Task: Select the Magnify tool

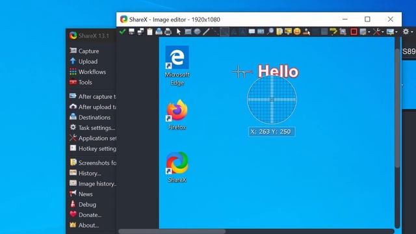Action: [270, 32]
